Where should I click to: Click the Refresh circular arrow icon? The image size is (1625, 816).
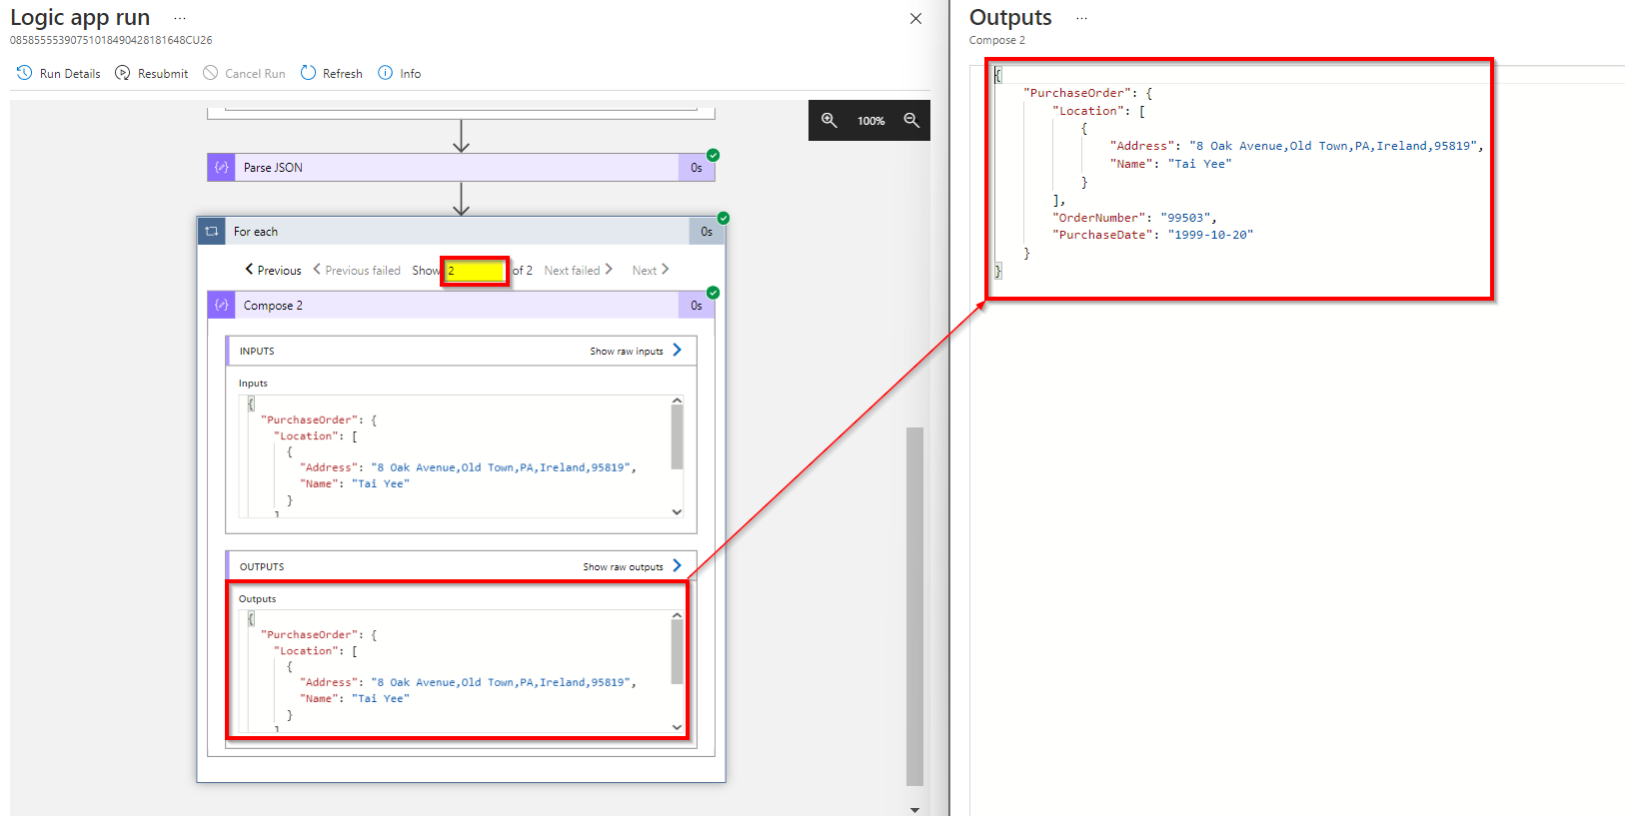309,73
